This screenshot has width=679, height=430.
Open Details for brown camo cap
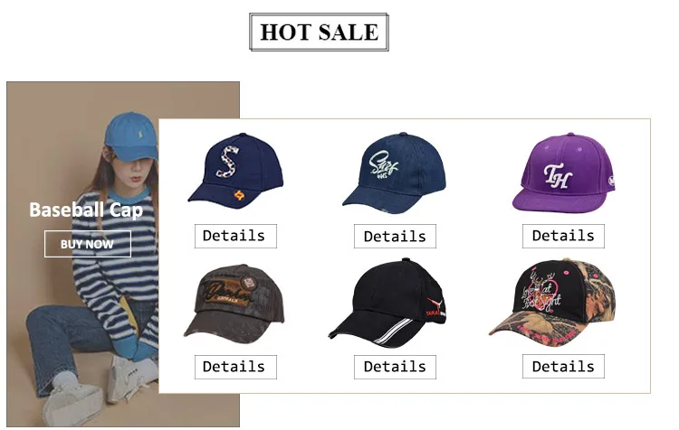pos(235,367)
